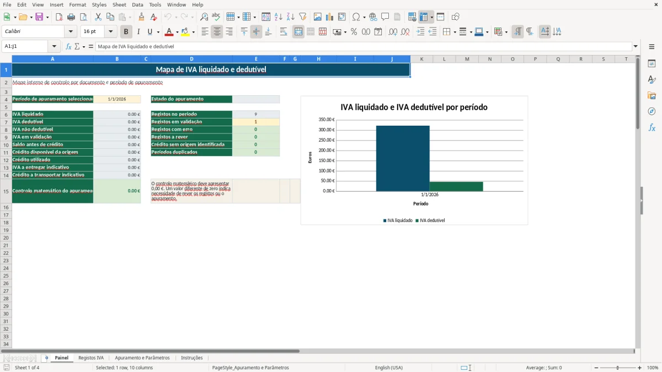Click the zoom out minus button
662x372 pixels.
595,368
